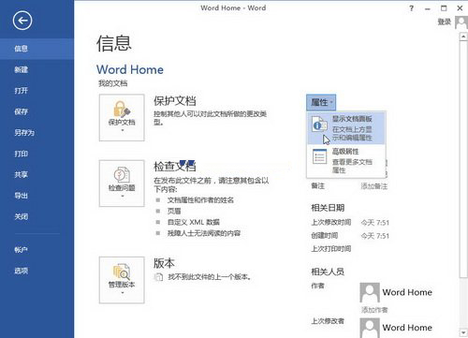Expand the 属性 dropdown

[321, 102]
